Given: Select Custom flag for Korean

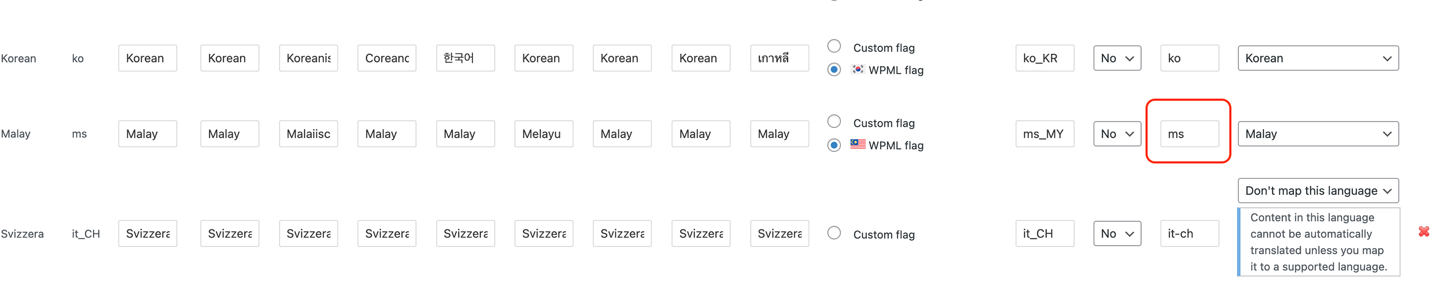Looking at the screenshot, I should coord(834,46).
